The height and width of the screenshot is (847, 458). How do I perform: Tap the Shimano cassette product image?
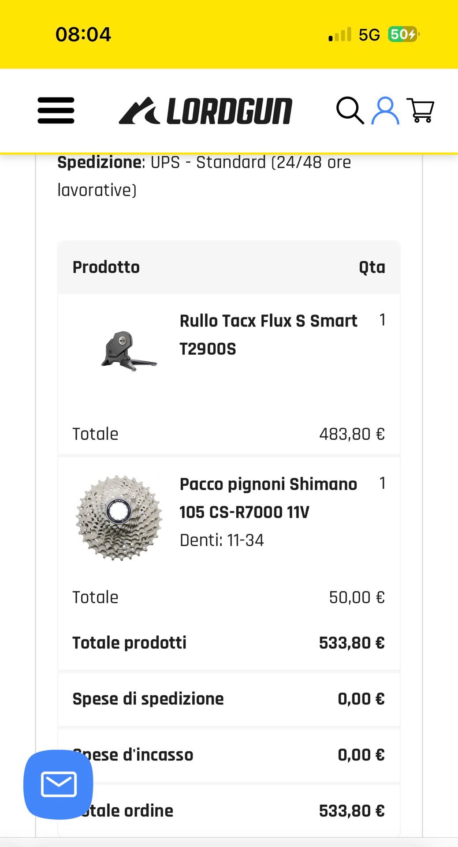tap(119, 518)
